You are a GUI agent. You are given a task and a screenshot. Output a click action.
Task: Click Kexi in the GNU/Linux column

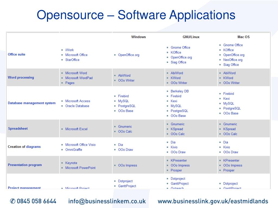[174, 101]
